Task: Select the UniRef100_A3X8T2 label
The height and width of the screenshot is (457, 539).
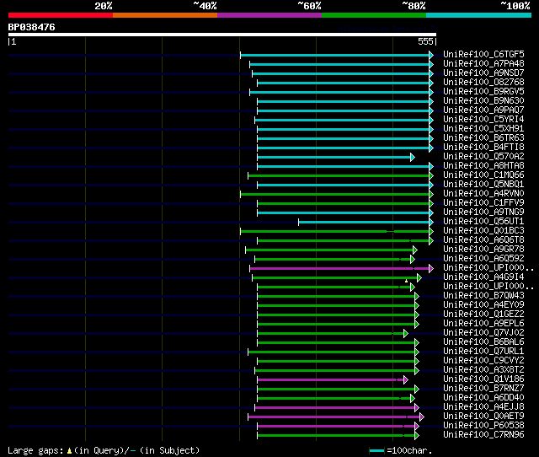Action: pyautogui.click(x=483, y=370)
